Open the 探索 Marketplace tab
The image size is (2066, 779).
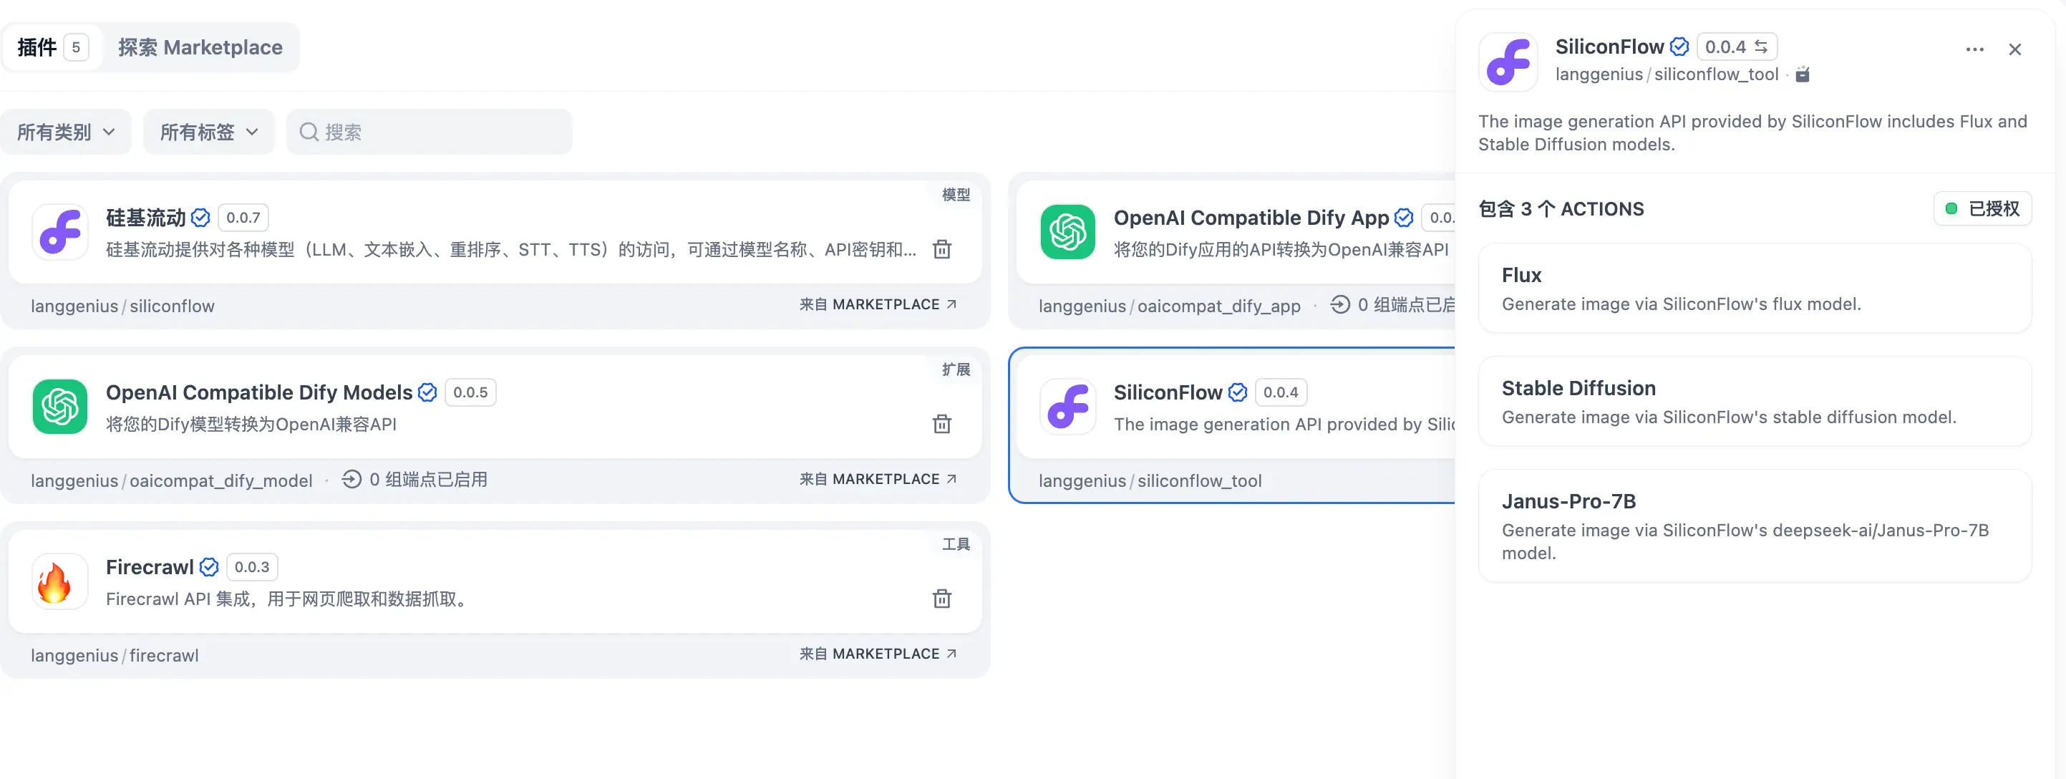coord(200,47)
